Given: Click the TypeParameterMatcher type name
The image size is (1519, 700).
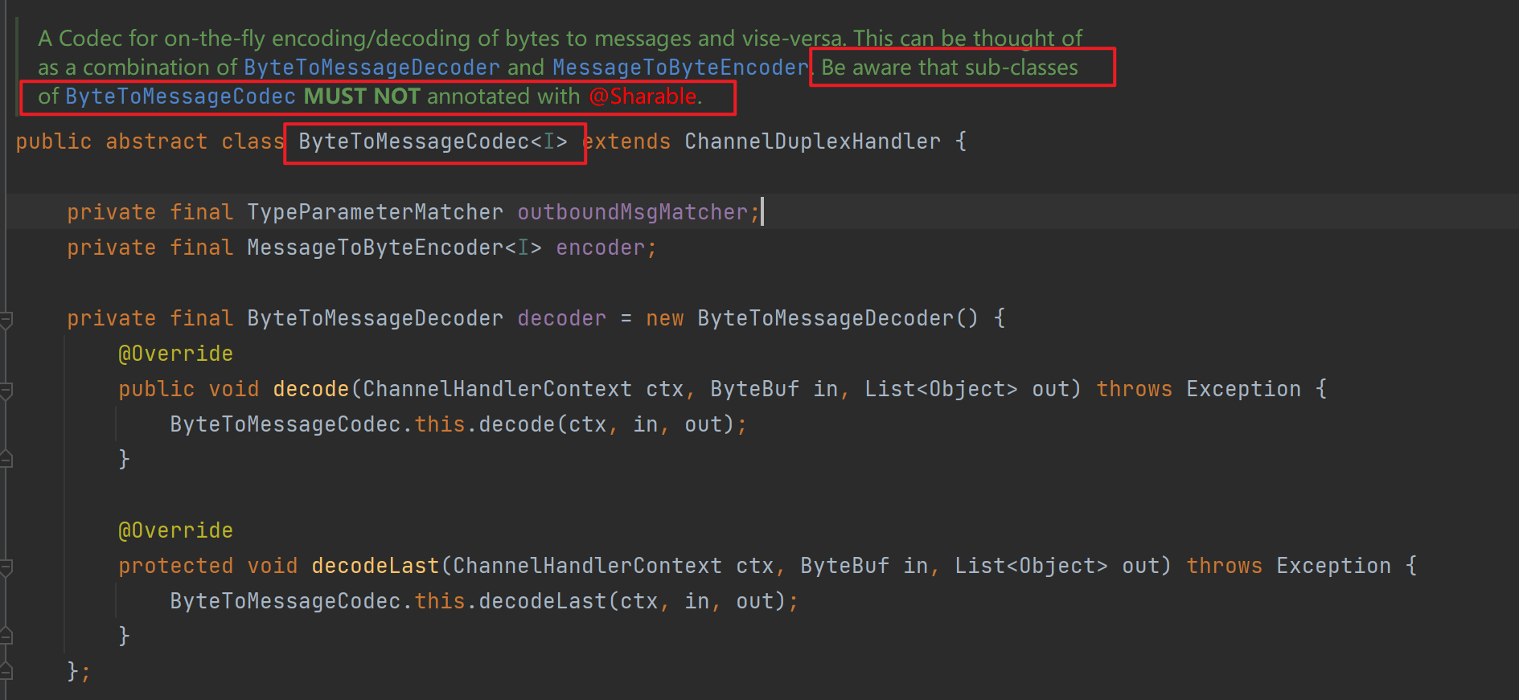Looking at the screenshot, I should (x=375, y=213).
